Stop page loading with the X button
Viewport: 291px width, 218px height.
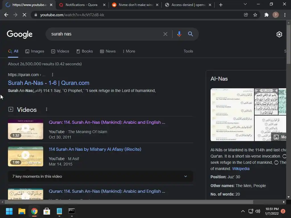click(24, 15)
